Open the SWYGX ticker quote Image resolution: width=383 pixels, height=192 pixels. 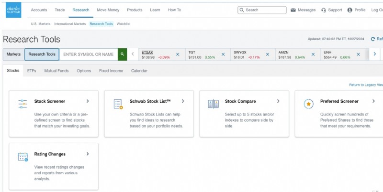pos(240,53)
